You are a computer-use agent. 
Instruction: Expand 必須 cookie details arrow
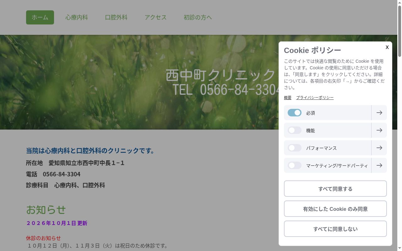point(379,113)
